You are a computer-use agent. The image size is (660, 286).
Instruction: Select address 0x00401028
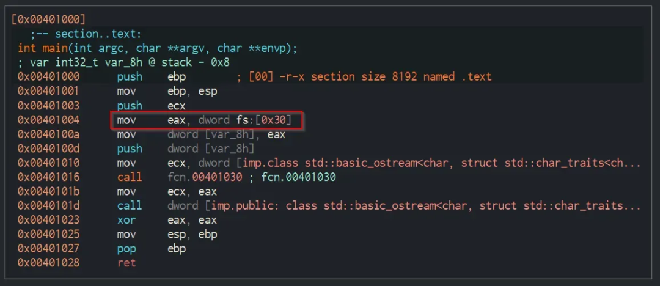coord(49,263)
